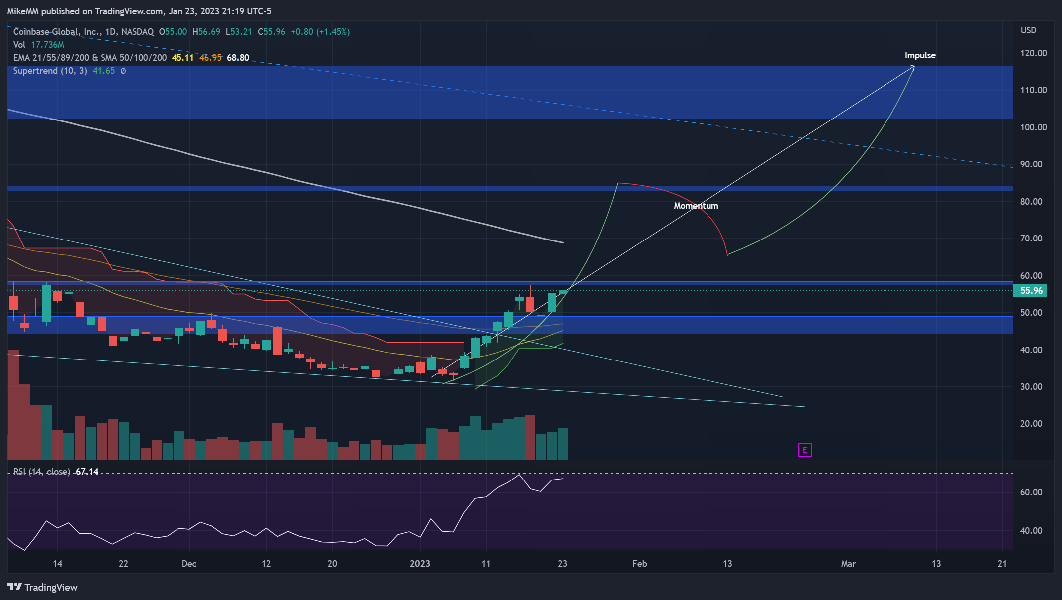Viewport: 1062px width, 600px height.
Task: Click the '23' date label on time axis
Action: (562, 564)
